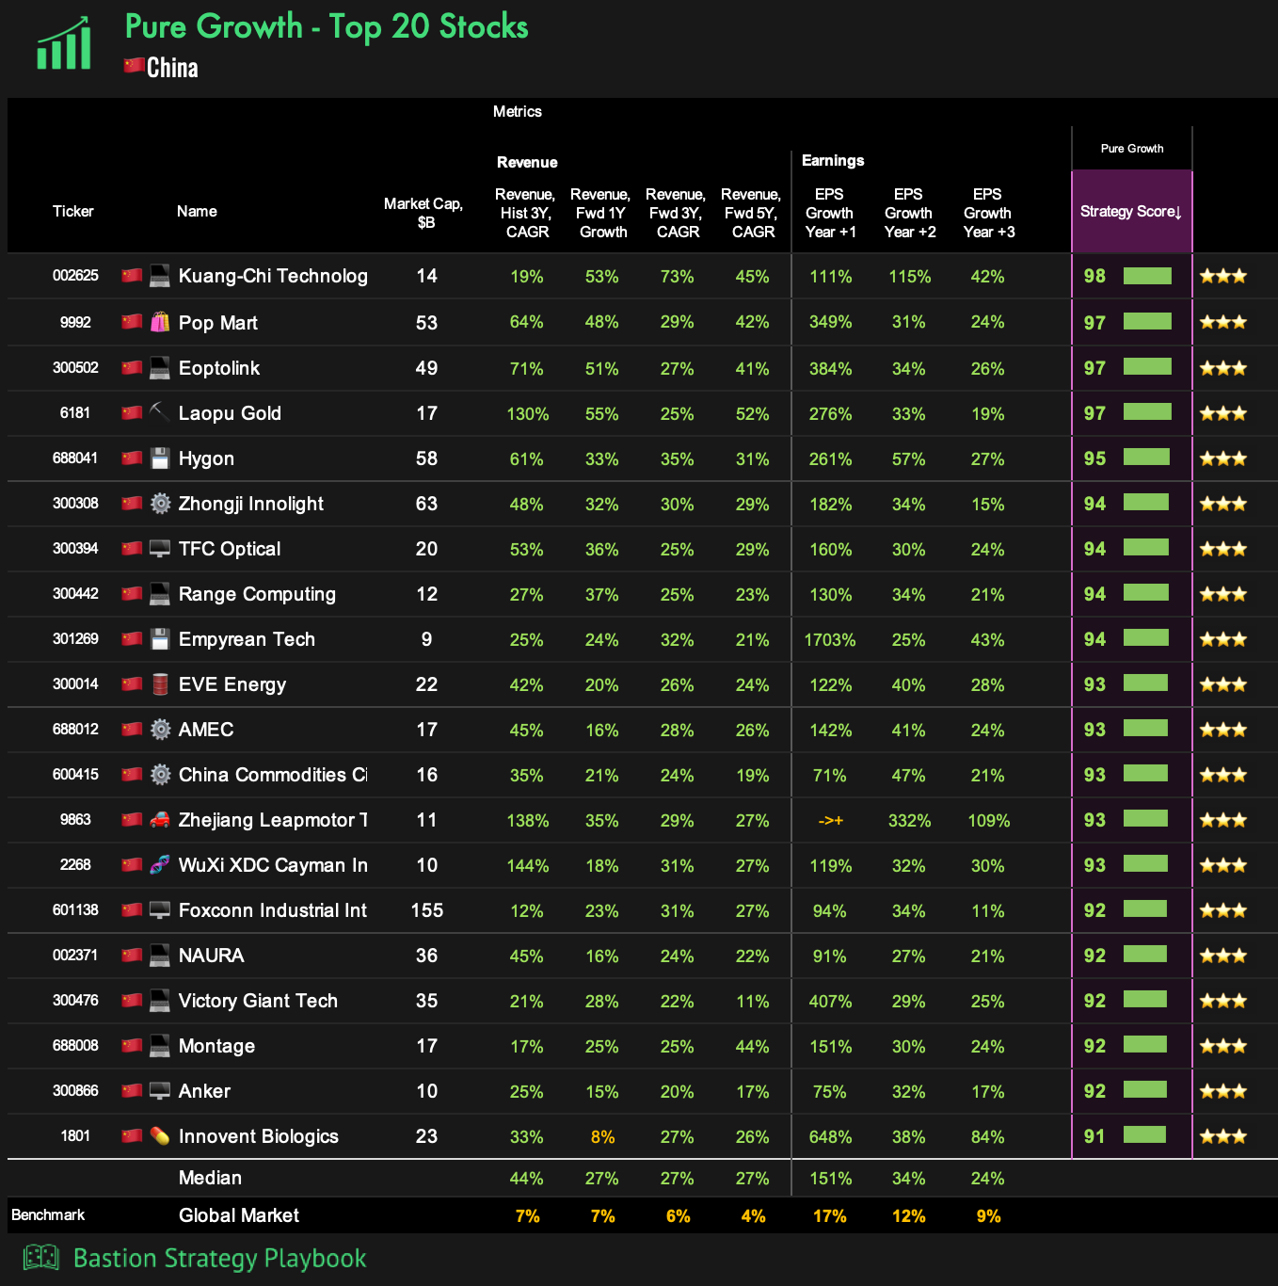Click the floppy disk icon beside Empyrean Tech
Screen dimensions: 1278x1286
160,638
